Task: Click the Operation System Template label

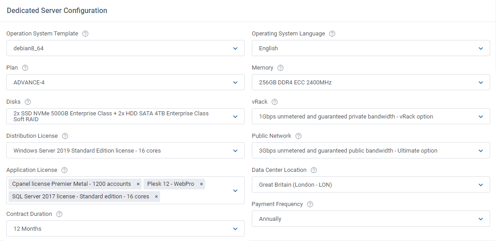Action: pyautogui.click(x=42, y=34)
